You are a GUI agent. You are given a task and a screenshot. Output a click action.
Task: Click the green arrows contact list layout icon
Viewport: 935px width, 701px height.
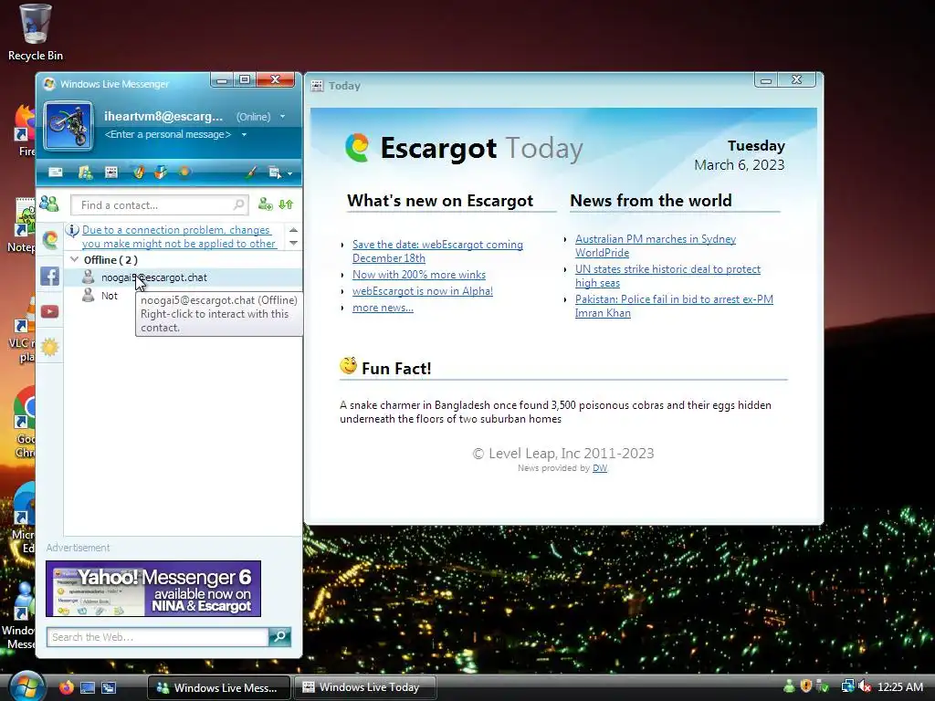pos(286,204)
